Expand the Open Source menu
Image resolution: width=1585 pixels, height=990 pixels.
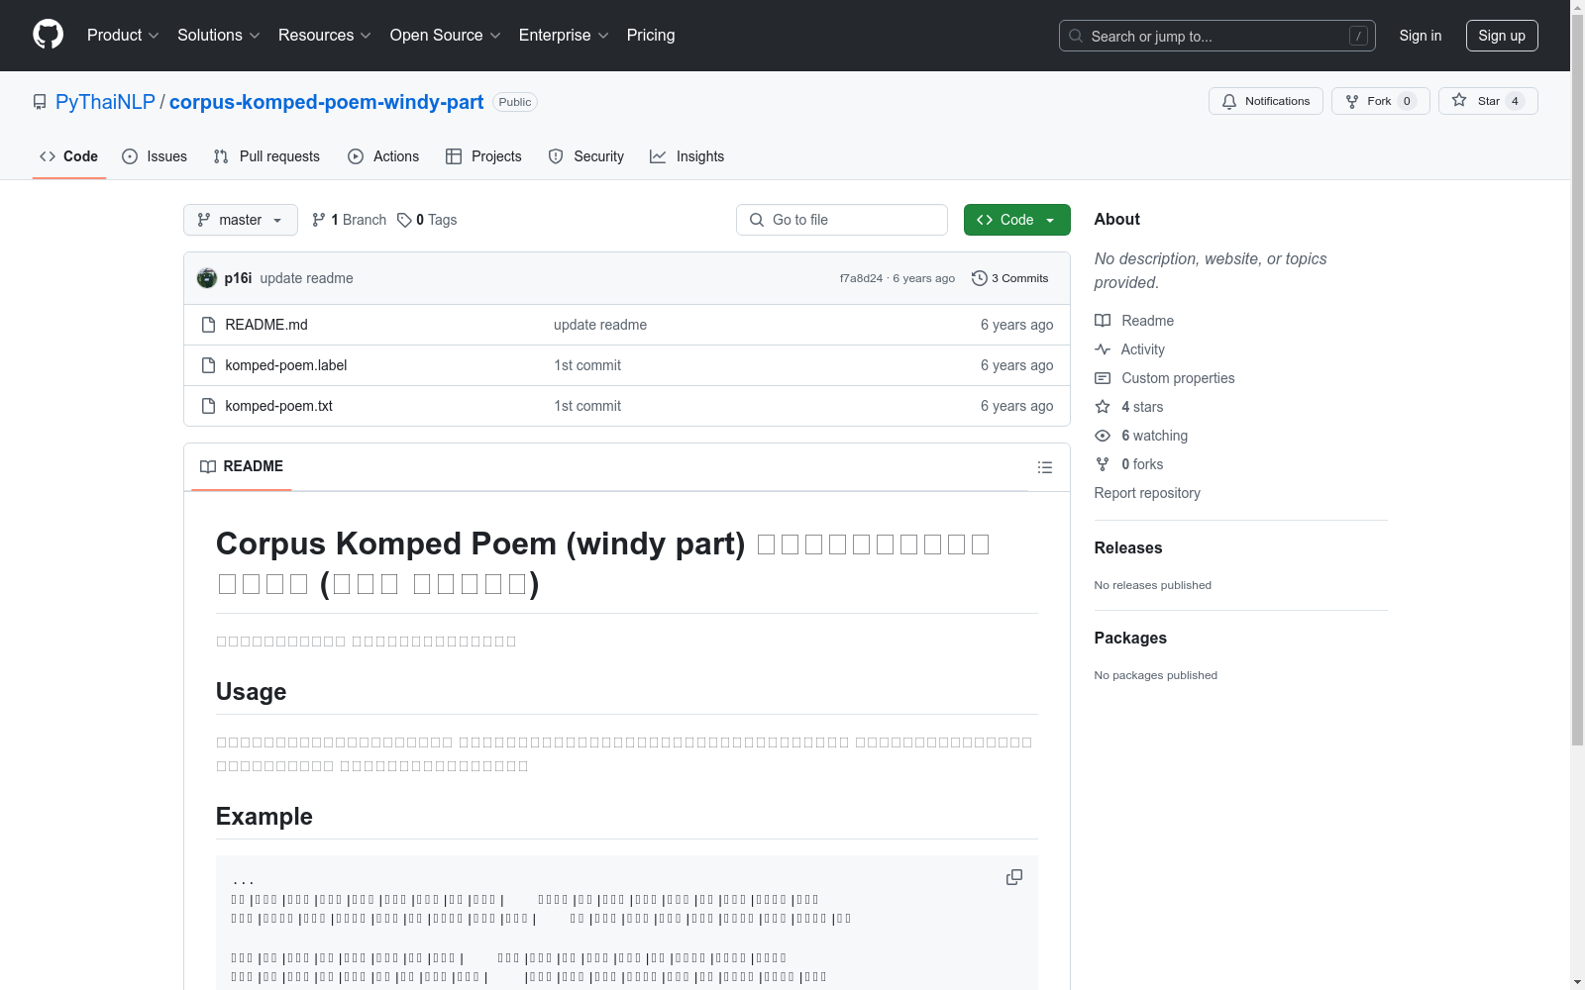tap(446, 35)
